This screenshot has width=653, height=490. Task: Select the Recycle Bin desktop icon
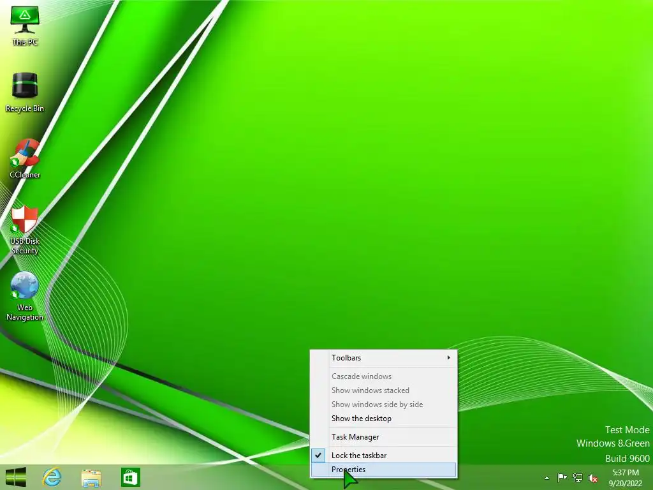25,92
